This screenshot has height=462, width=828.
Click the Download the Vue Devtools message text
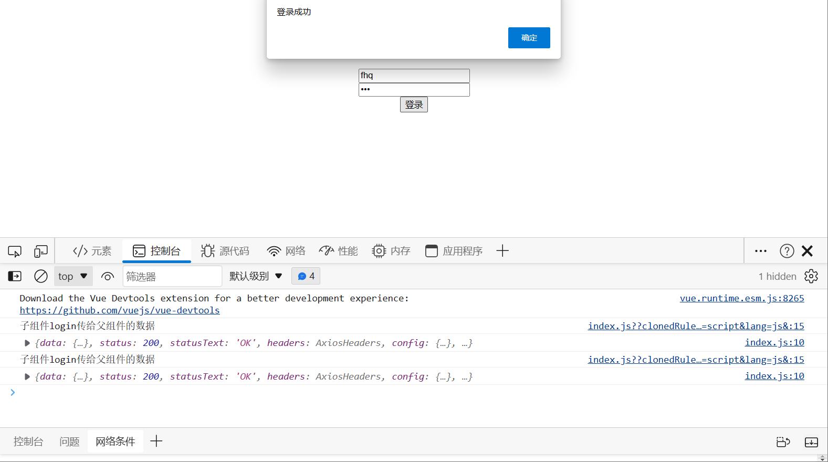214,298
